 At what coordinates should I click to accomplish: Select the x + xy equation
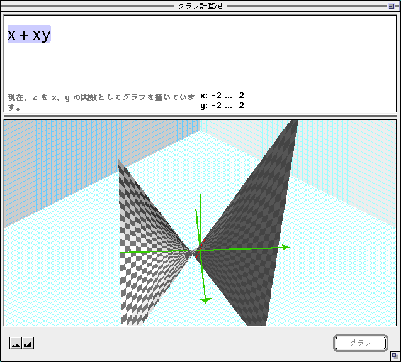(29, 35)
